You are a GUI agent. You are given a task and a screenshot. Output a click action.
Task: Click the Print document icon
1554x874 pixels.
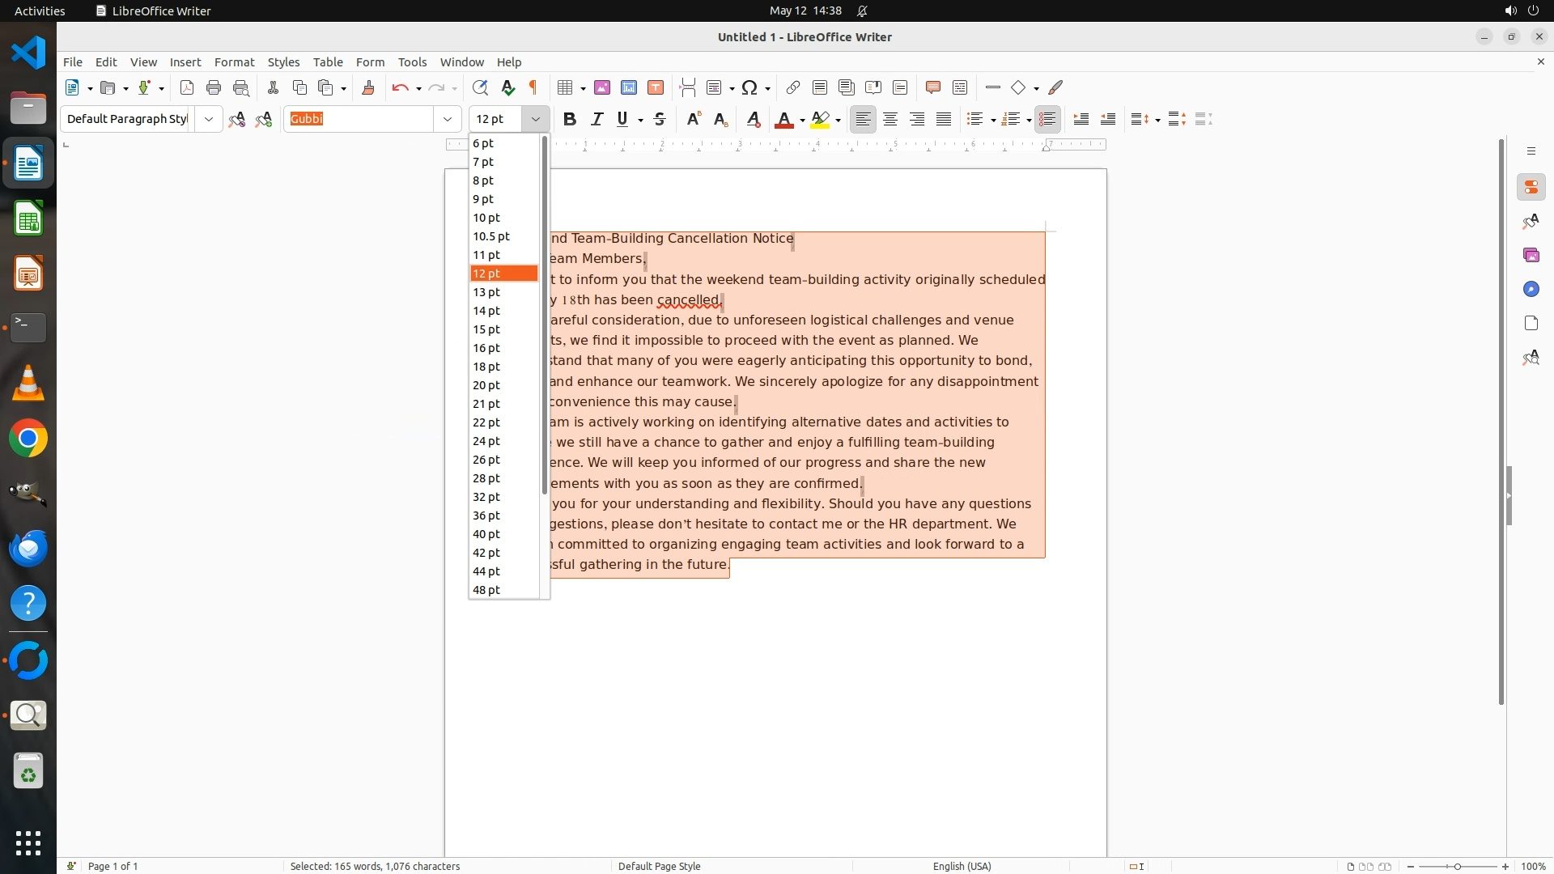pyautogui.click(x=214, y=87)
